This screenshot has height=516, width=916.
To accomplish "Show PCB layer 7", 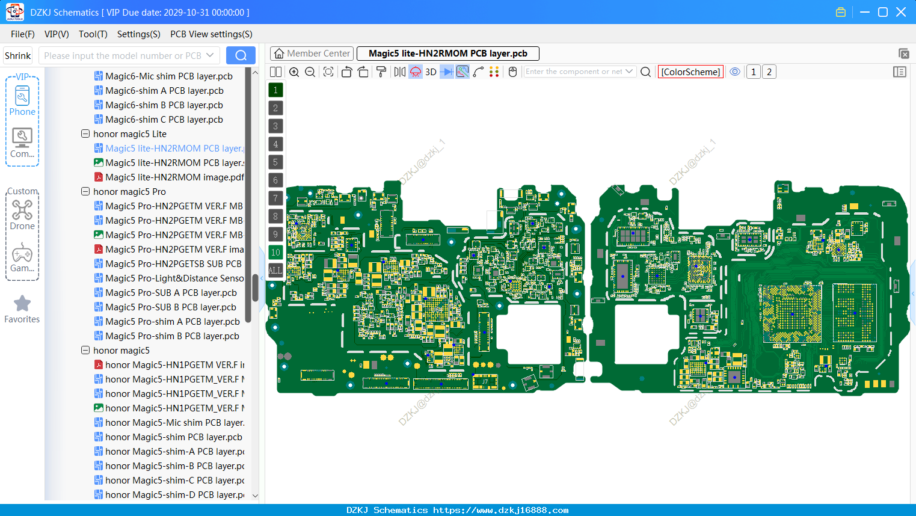I will click(275, 198).
